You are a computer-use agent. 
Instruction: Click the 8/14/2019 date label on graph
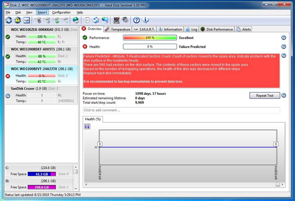tap(100, 172)
